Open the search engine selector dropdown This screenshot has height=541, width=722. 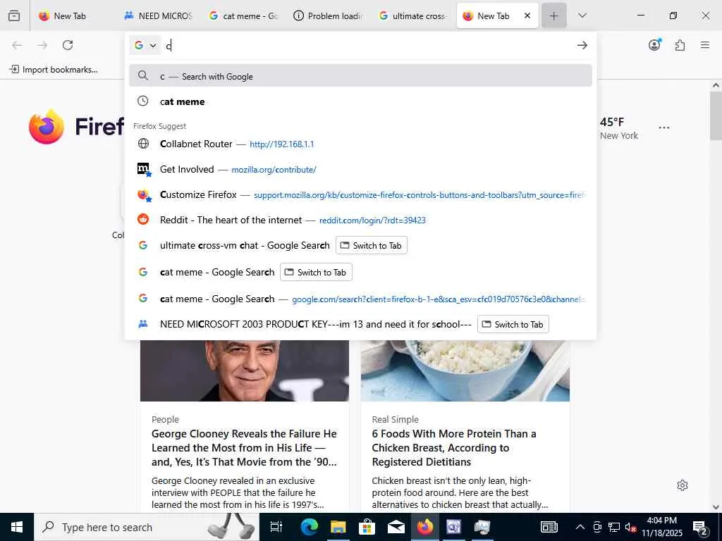click(x=145, y=45)
